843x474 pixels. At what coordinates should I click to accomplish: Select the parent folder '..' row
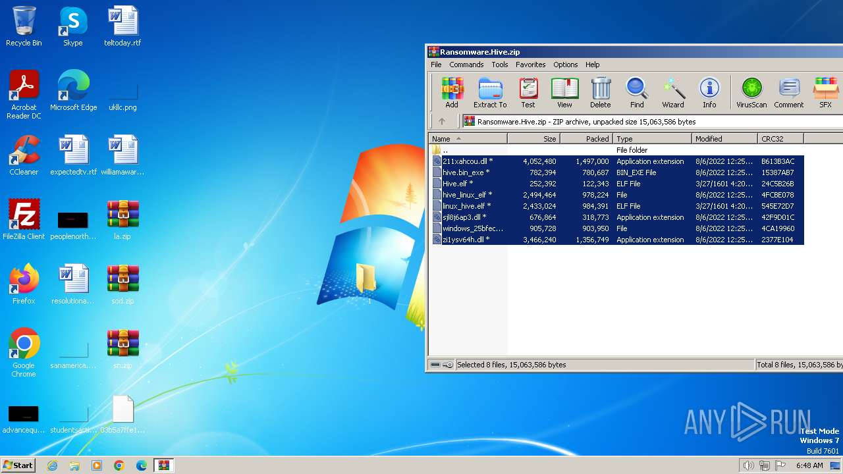(618, 150)
